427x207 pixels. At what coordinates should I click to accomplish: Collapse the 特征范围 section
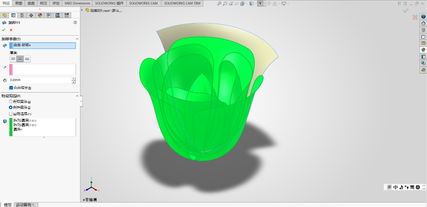coord(77,96)
